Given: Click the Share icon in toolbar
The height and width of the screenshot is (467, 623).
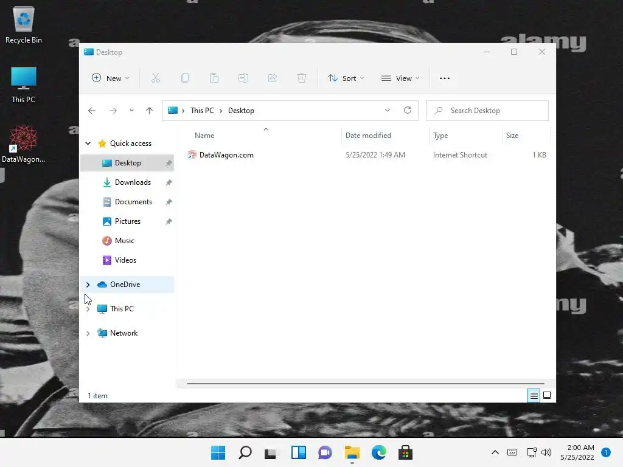Looking at the screenshot, I should [273, 78].
